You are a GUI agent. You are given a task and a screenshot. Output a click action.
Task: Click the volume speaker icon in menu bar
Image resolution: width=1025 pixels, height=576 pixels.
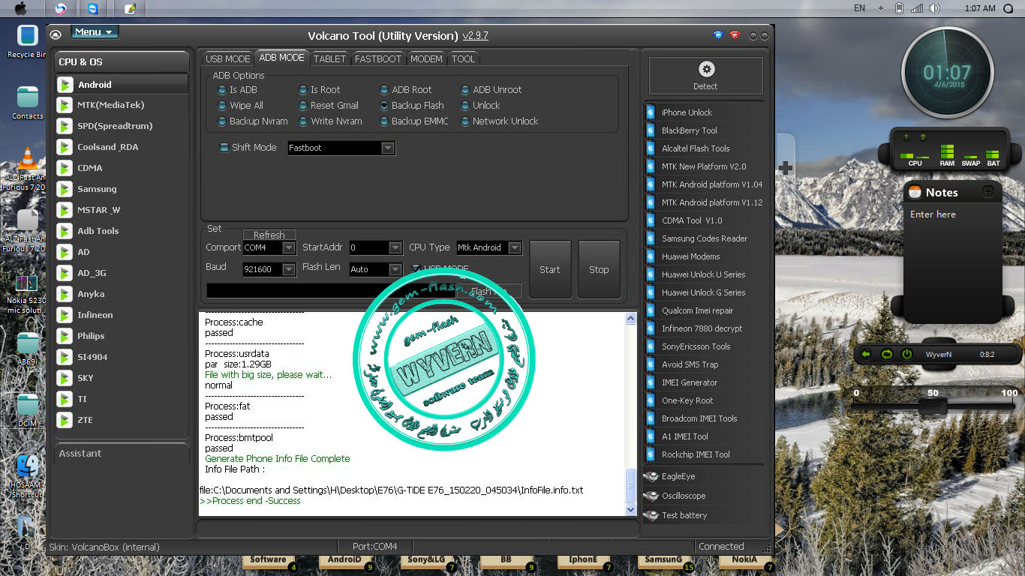(x=933, y=8)
